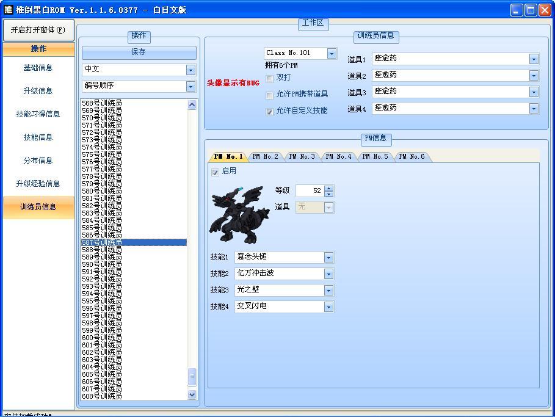555x417 pixels.
Task: Open 升级经验信息 in the sidebar
Action: click(x=38, y=184)
